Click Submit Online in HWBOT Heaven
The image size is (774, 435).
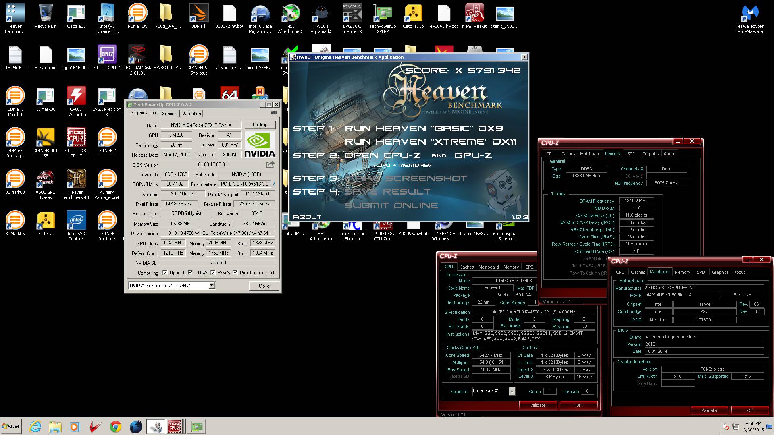tap(391, 205)
